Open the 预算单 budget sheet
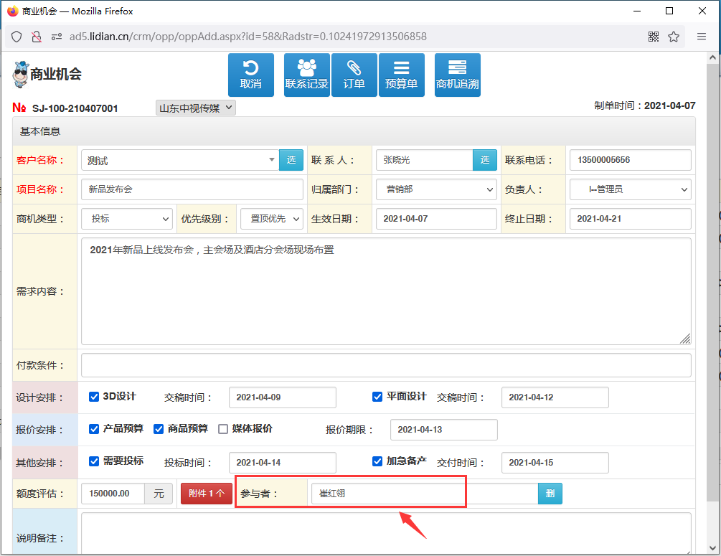 click(x=402, y=75)
